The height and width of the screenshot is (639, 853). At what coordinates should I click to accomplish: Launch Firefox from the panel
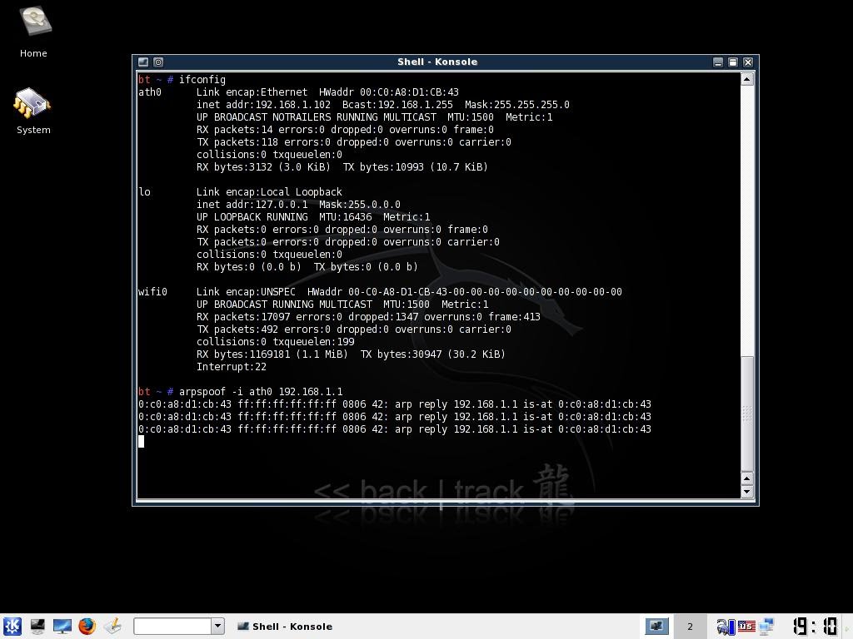[x=87, y=626]
